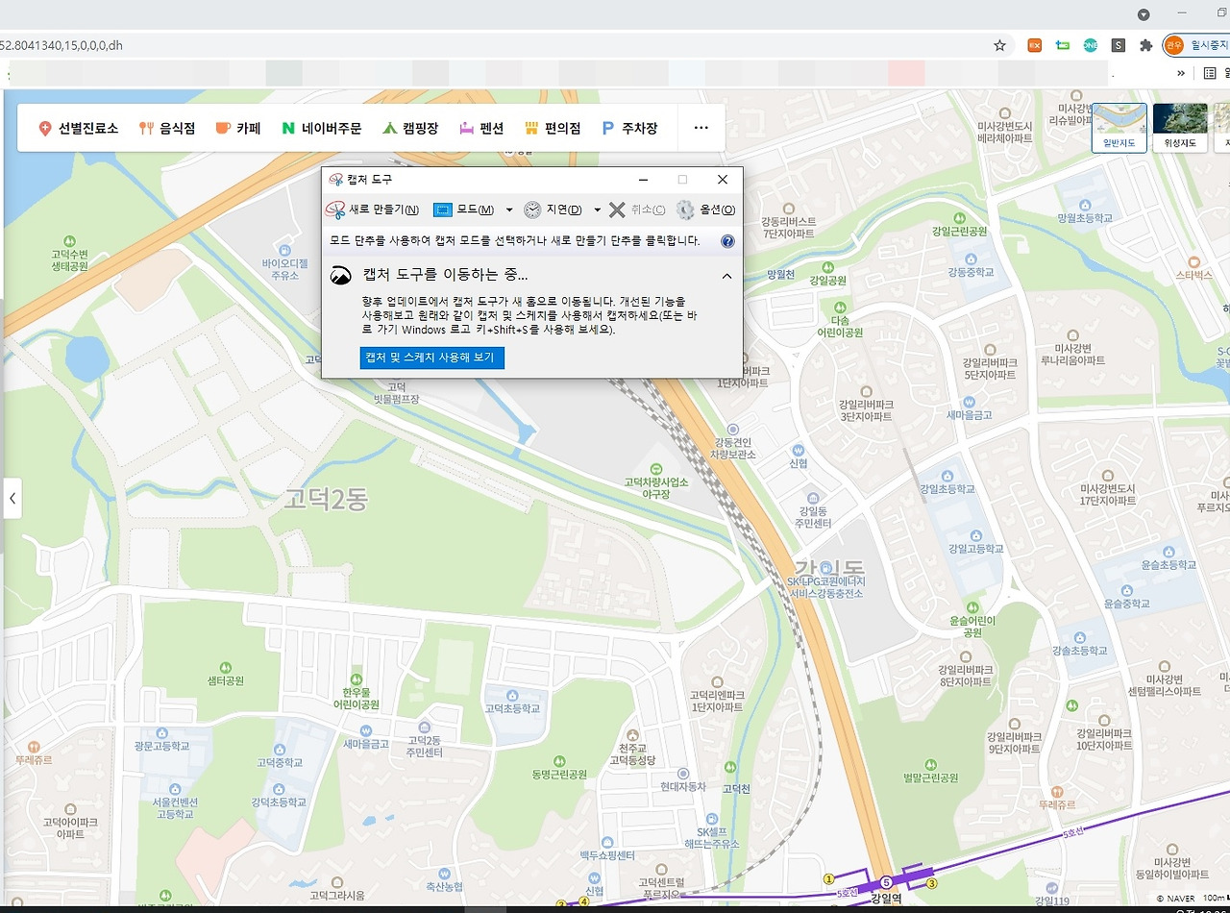Click 캡처 및 스케치 사용해 보기 button
The width and height of the screenshot is (1230, 913).
tap(432, 358)
